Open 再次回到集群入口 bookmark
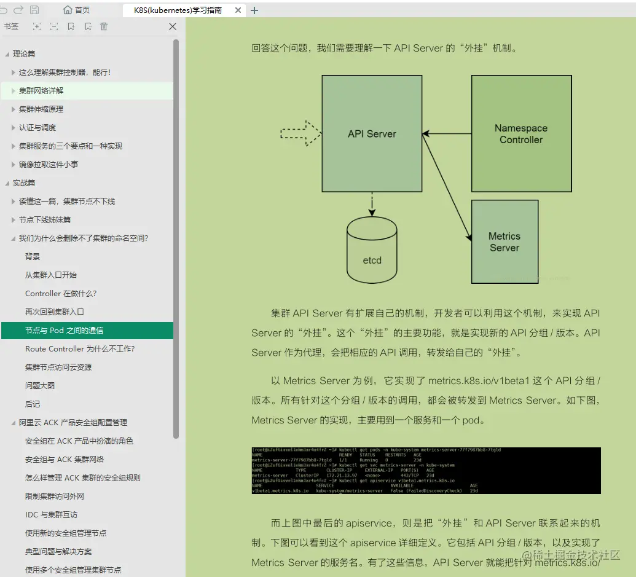636x577 pixels. pyautogui.click(x=54, y=312)
